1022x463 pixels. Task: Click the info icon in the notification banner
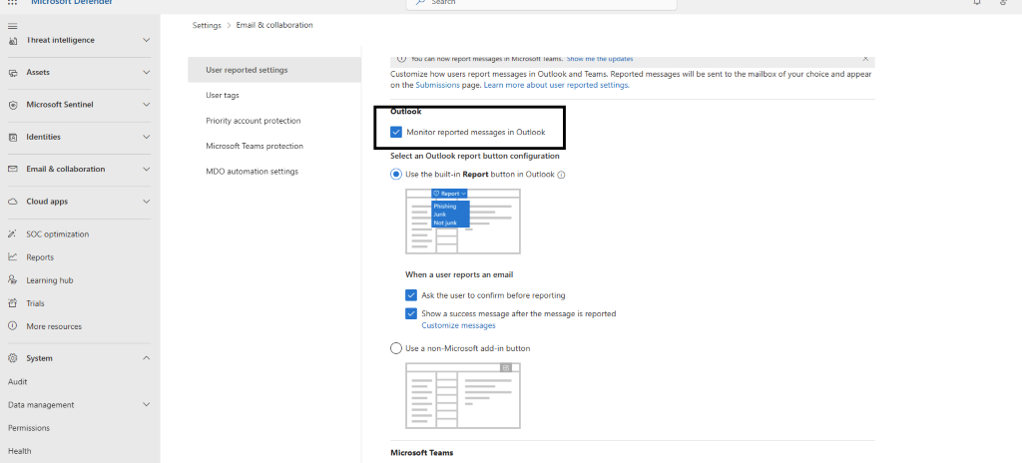pyautogui.click(x=401, y=59)
